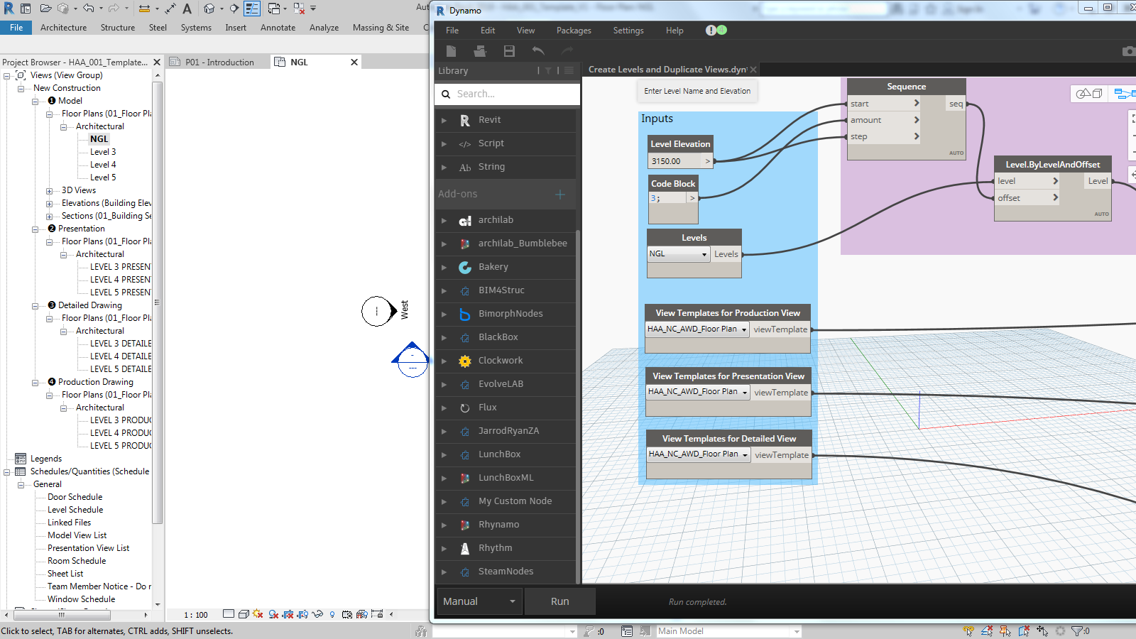Expand the archilab package in Library

[x=444, y=221]
